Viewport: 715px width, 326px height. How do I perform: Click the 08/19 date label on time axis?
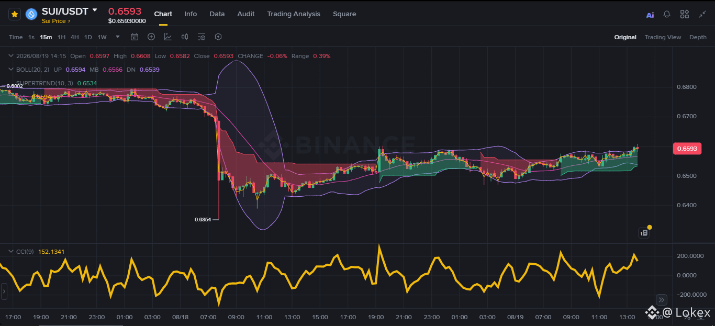coord(516,317)
